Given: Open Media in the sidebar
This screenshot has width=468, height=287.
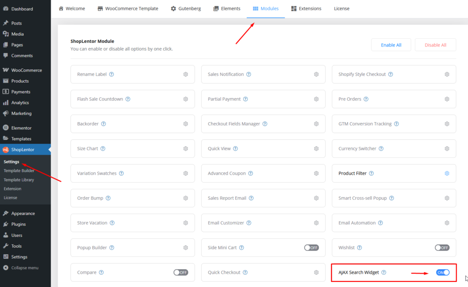Looking at the screenshot, I should (x=26, y=34).
